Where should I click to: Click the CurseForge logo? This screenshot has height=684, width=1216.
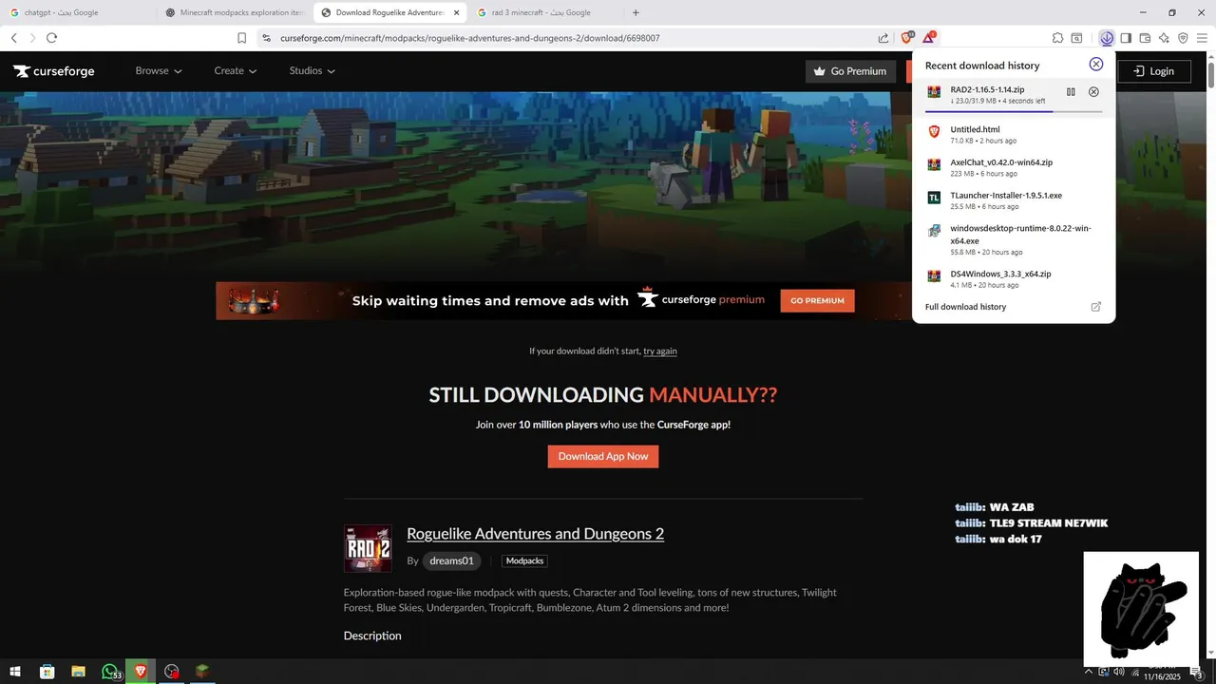tap(54, 71)
